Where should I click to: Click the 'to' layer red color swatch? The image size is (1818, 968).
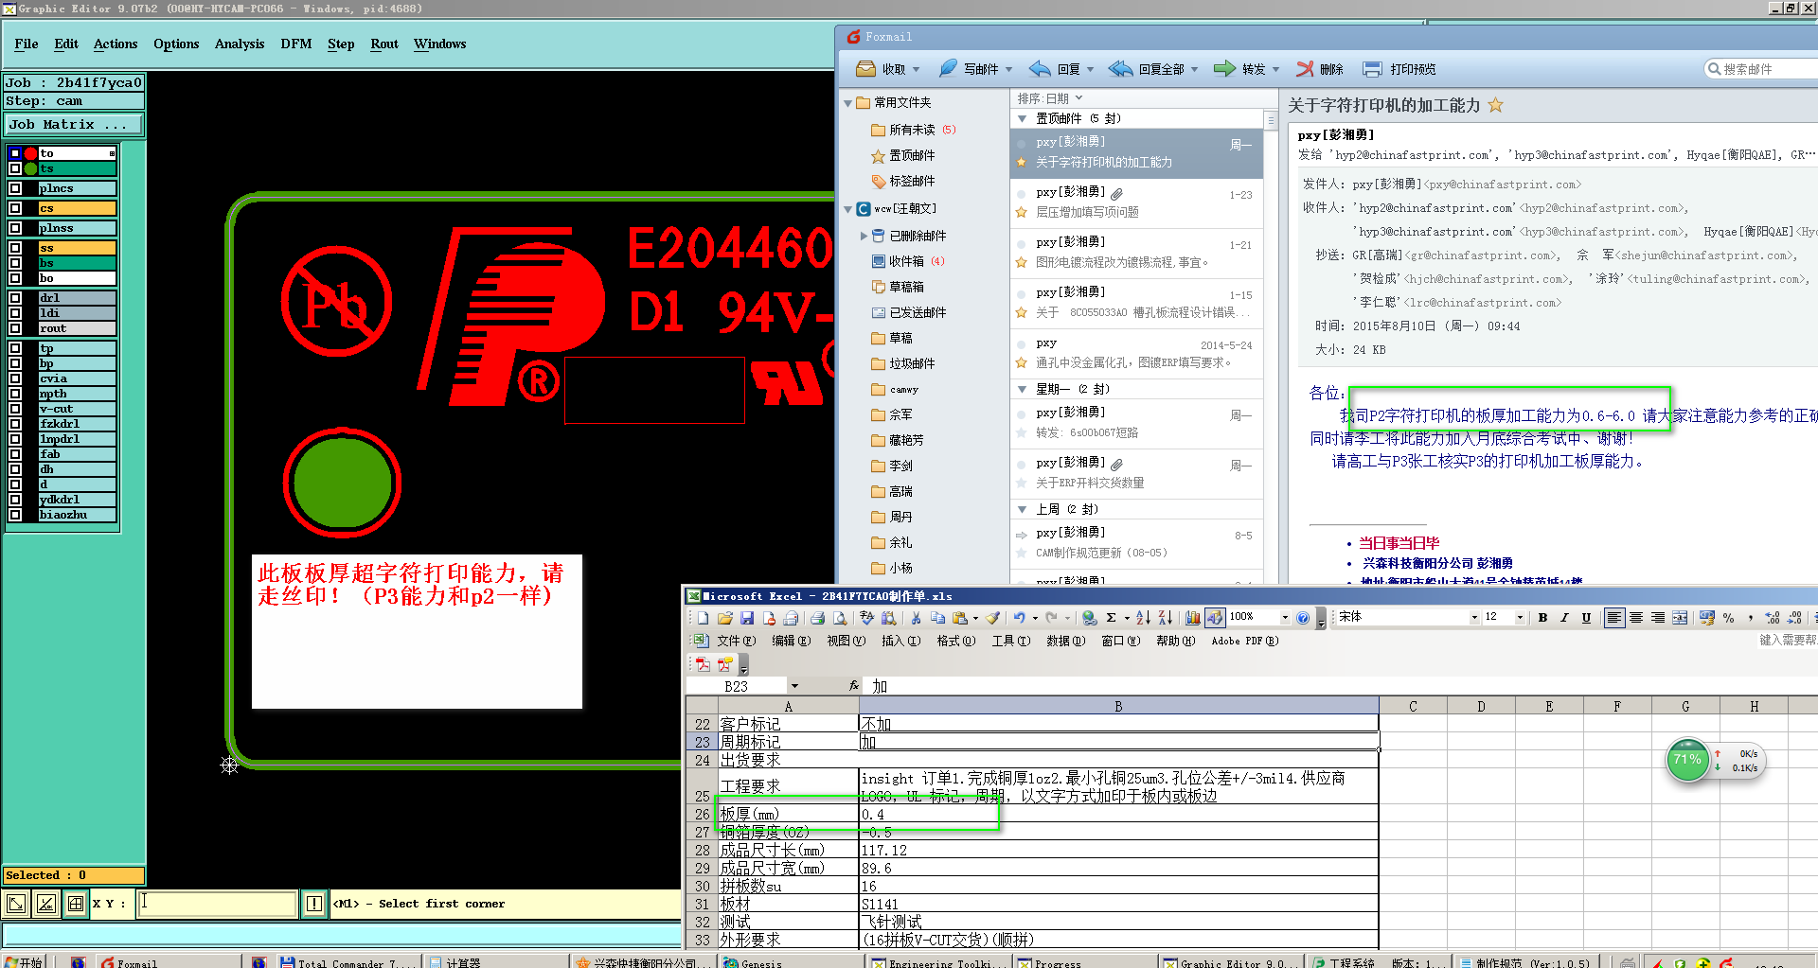click(30, 153)
